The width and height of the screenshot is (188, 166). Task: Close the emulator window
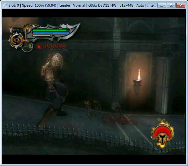(x=181, y=5)
